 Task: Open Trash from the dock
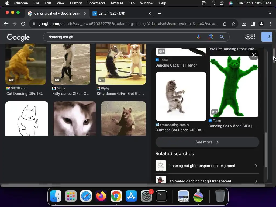point(220,196)
